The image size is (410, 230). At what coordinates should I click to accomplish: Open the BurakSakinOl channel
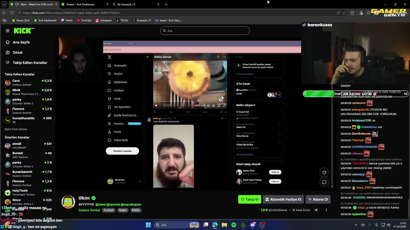pos(28,174)
